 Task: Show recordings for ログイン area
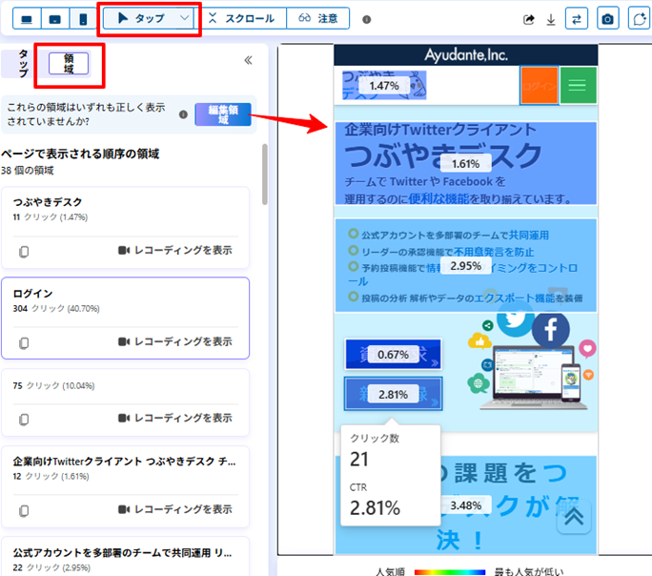[x=175, y=341]
